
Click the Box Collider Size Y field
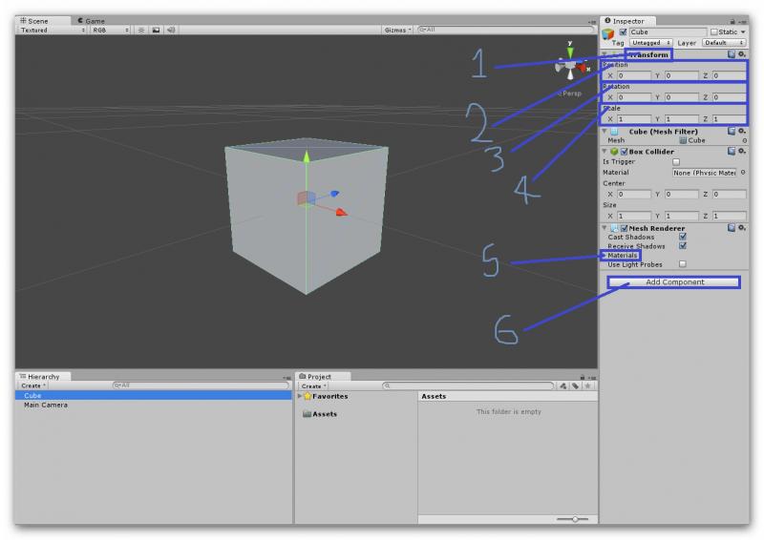click(681, 216)
